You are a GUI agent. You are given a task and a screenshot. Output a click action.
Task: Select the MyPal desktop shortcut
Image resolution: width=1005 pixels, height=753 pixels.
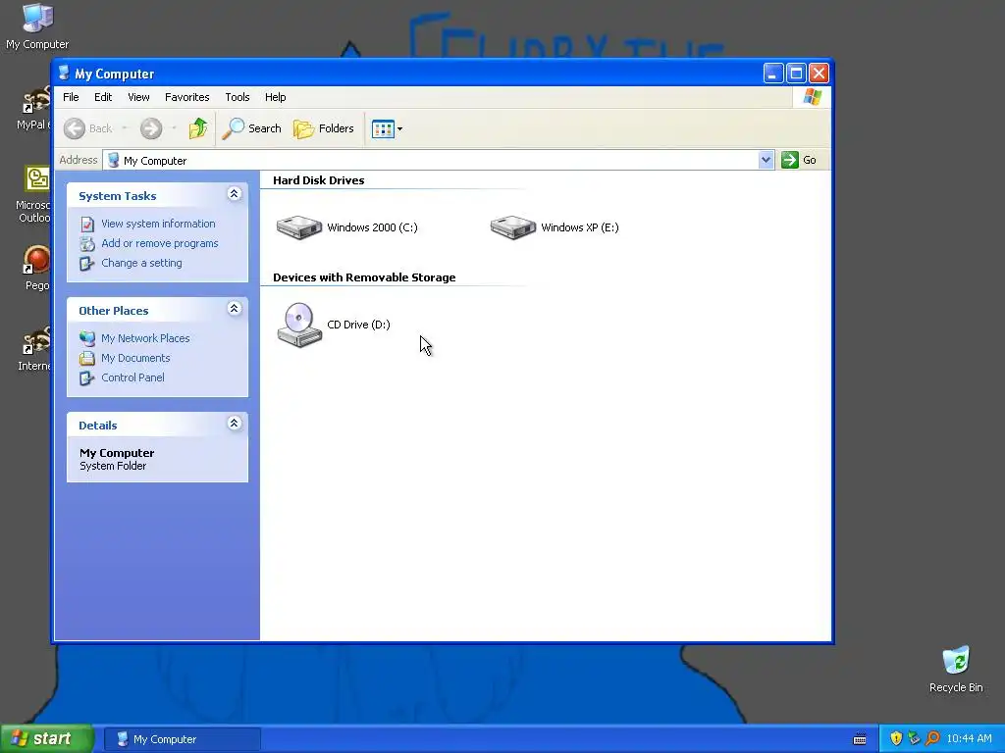click(34, 107)
